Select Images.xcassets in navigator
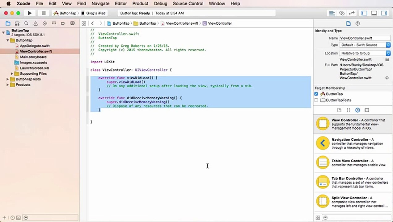 (33, 63)
